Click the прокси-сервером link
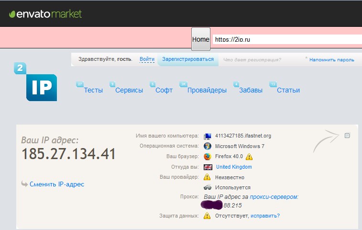This screenshot has height=230, width=362. pos(274,197)
